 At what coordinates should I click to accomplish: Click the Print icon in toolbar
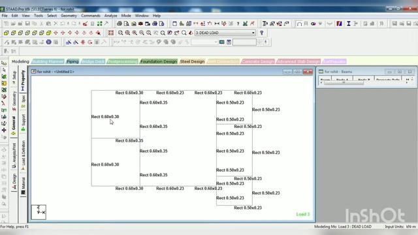point(120,23)
